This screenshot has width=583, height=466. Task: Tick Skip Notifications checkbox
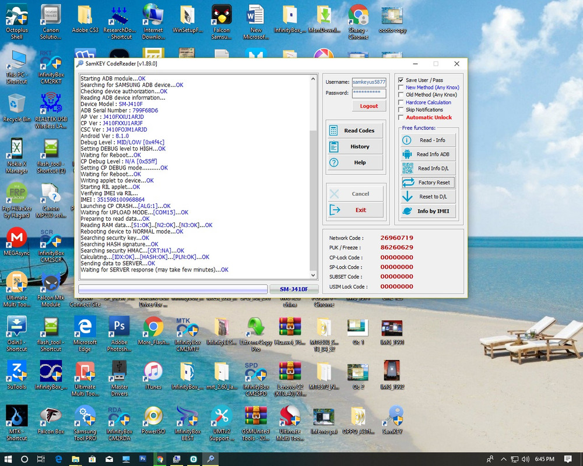[401, 110]
